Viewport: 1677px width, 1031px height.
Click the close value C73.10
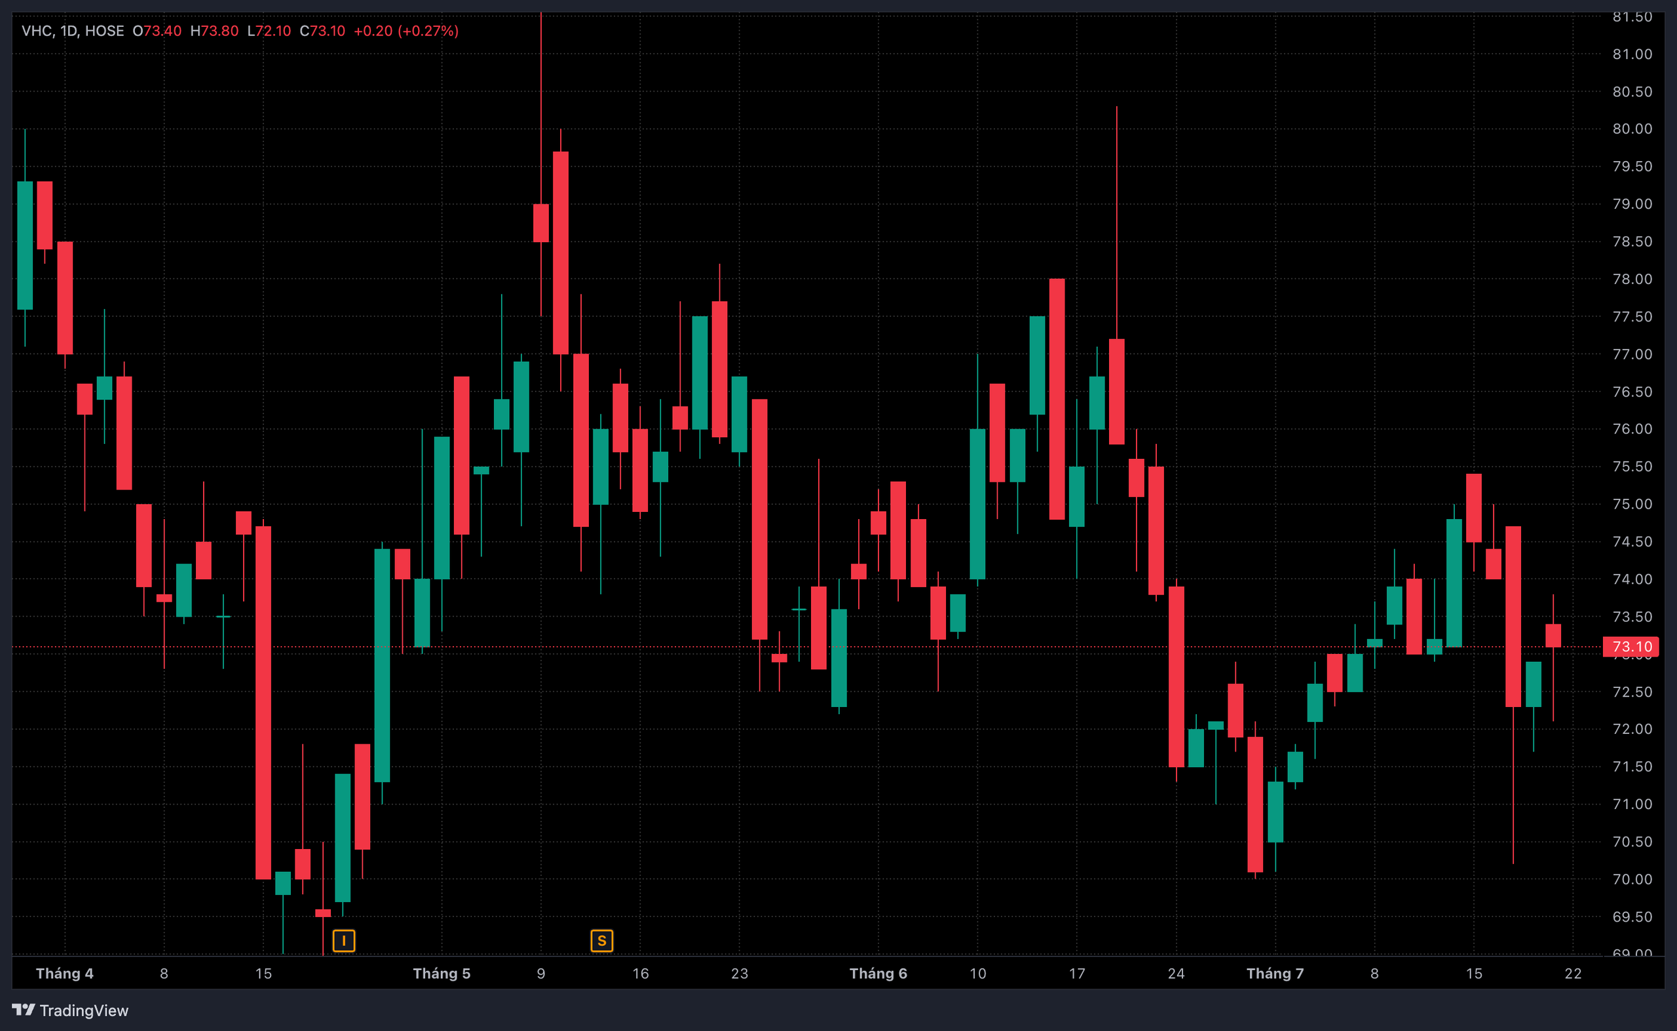323,31
